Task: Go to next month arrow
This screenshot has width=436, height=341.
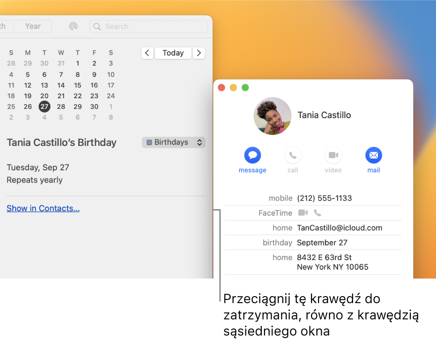Action: coord(199,53)
